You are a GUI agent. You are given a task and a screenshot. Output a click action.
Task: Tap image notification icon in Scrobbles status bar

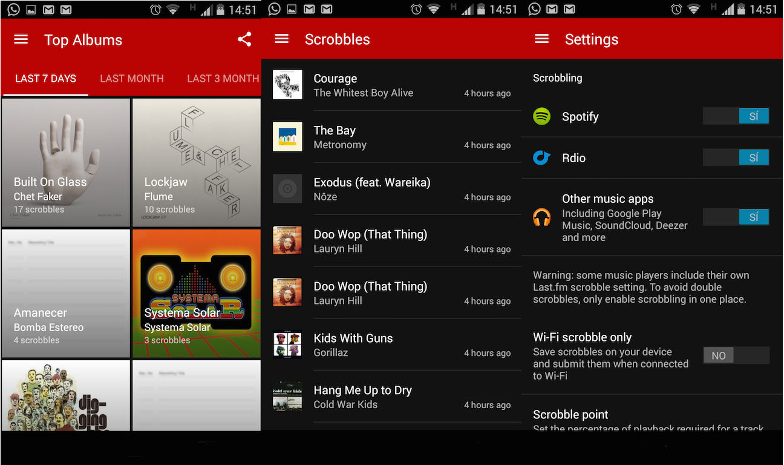tap(292, 9)
